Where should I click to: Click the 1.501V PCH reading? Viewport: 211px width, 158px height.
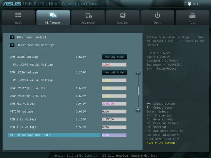click(81, 127)
